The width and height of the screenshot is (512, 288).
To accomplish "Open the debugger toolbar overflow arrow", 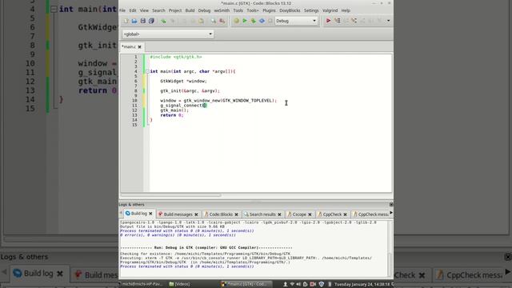I will 388,21.
